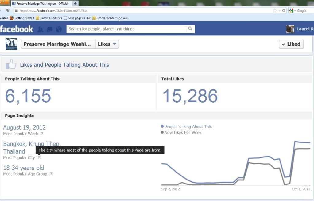Click the dotted page icon beside Save page as PDF
314x201 pixels.
(x=65, y=18)
